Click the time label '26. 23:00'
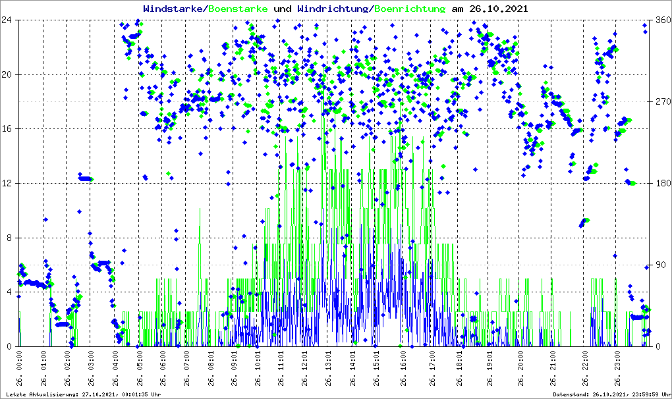This screenshot has width=672, height=399. [x=617, y=368]
